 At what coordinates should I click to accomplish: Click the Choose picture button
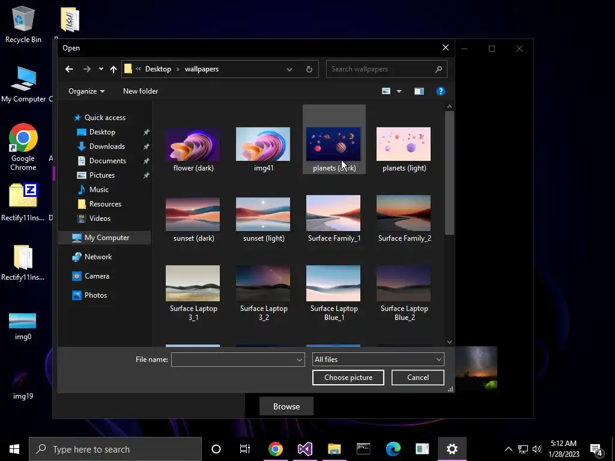point(348,378)
